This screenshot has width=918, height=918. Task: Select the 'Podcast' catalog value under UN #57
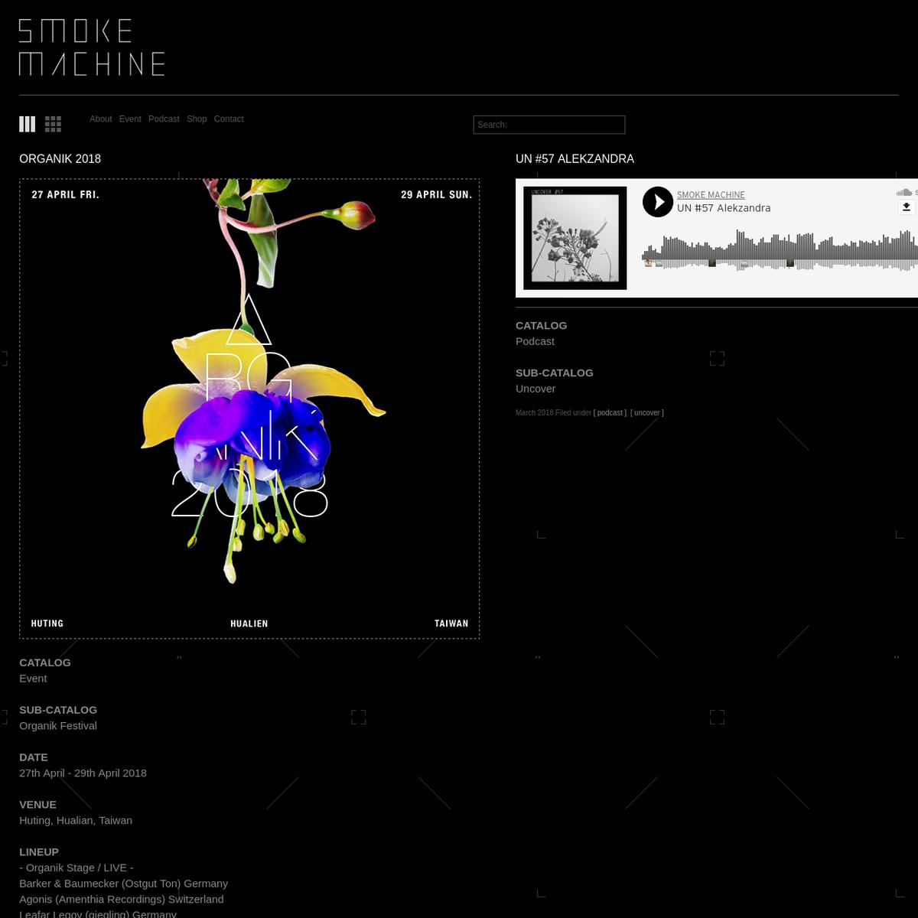coord(535,341)
